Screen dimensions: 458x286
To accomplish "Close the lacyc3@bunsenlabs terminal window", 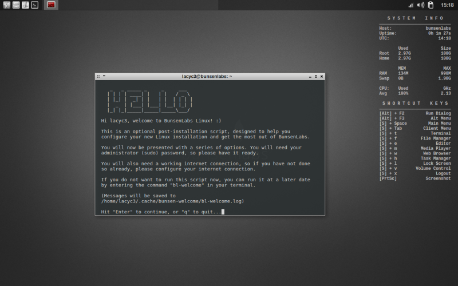I will pyautogui.click(x=322, y=77).
